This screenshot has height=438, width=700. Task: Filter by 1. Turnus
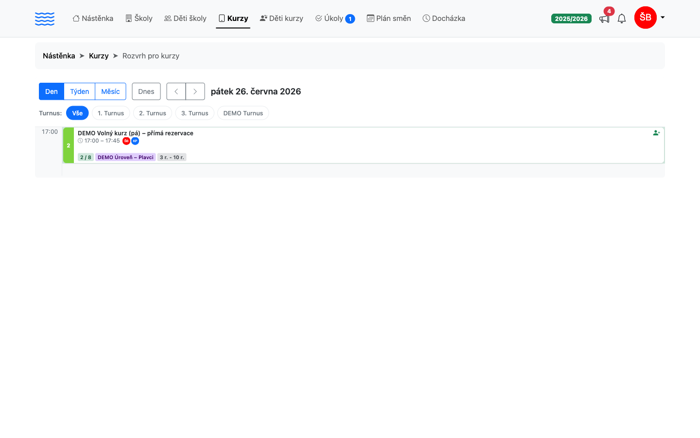pos(111,113)
